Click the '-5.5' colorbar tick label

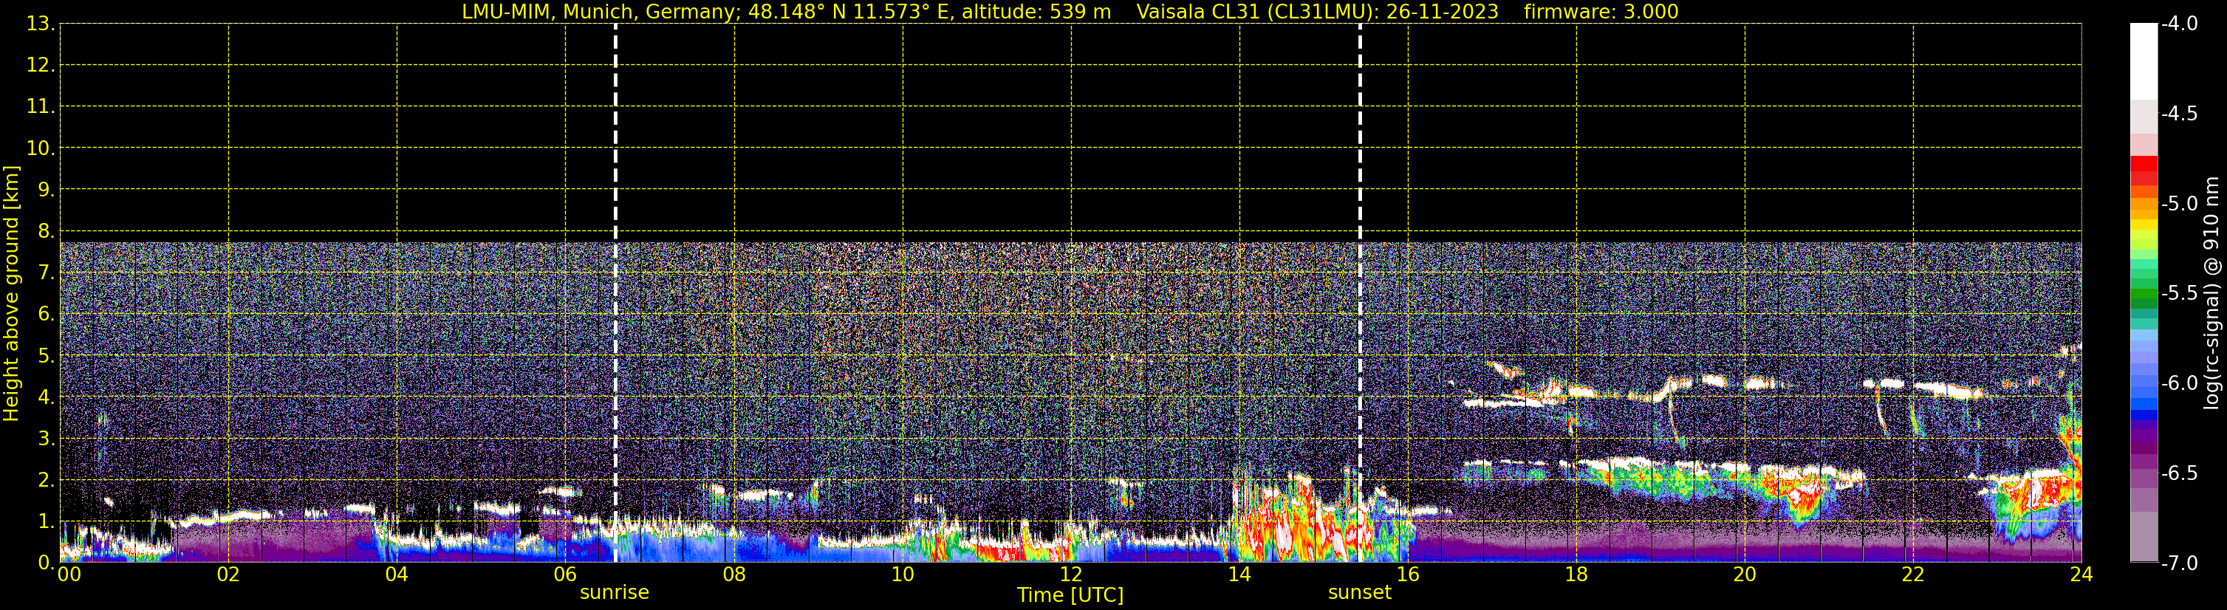[x=2180, y=294]
